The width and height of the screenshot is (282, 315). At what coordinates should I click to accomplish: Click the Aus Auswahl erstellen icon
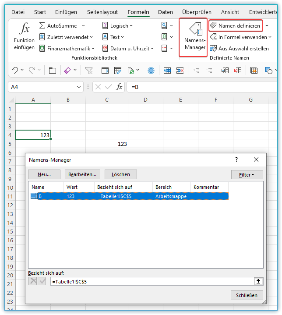[213, 49]
